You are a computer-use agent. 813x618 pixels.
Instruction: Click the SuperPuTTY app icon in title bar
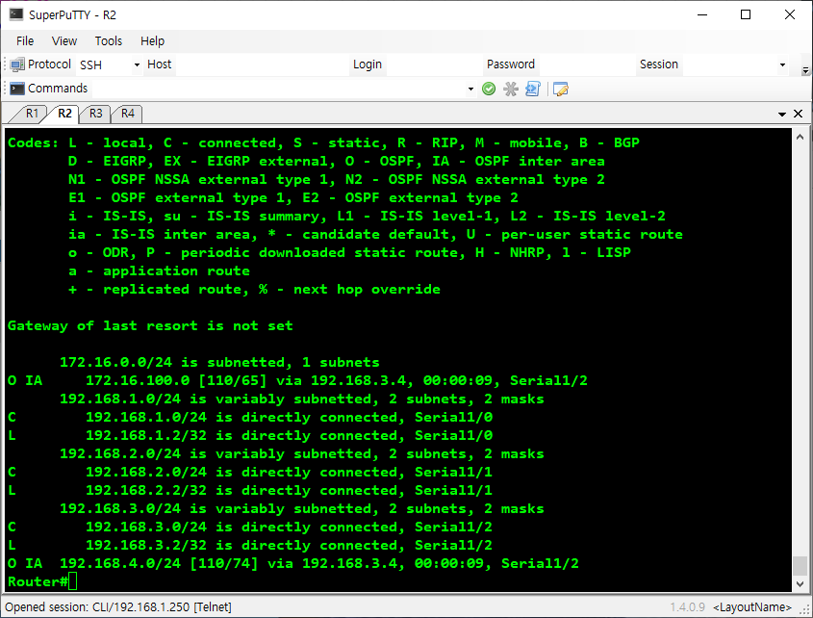(x=16, y=14)
